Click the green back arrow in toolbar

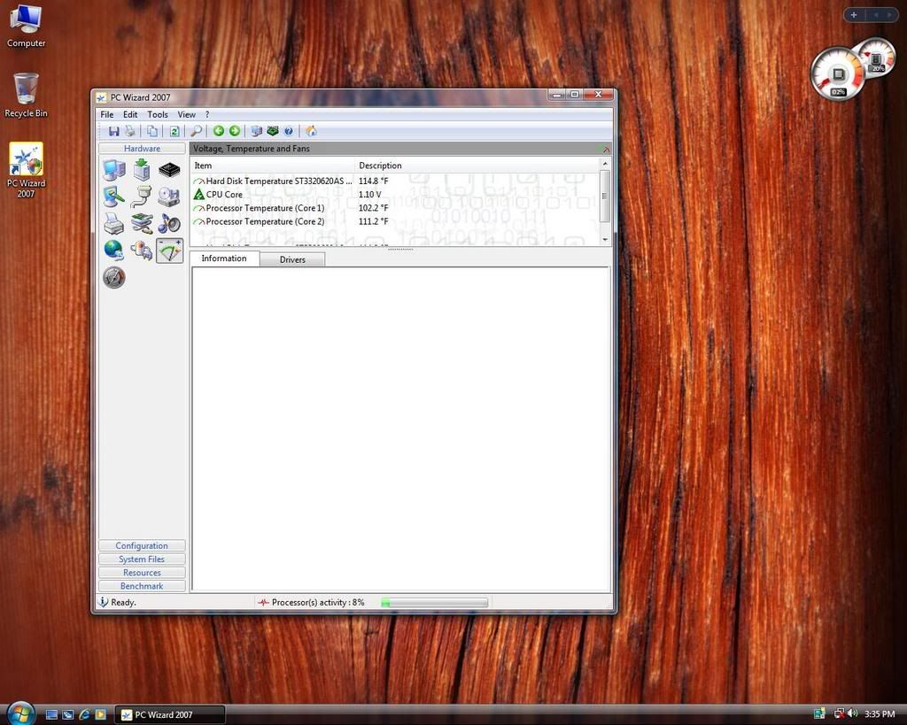(x=219, y=131)
